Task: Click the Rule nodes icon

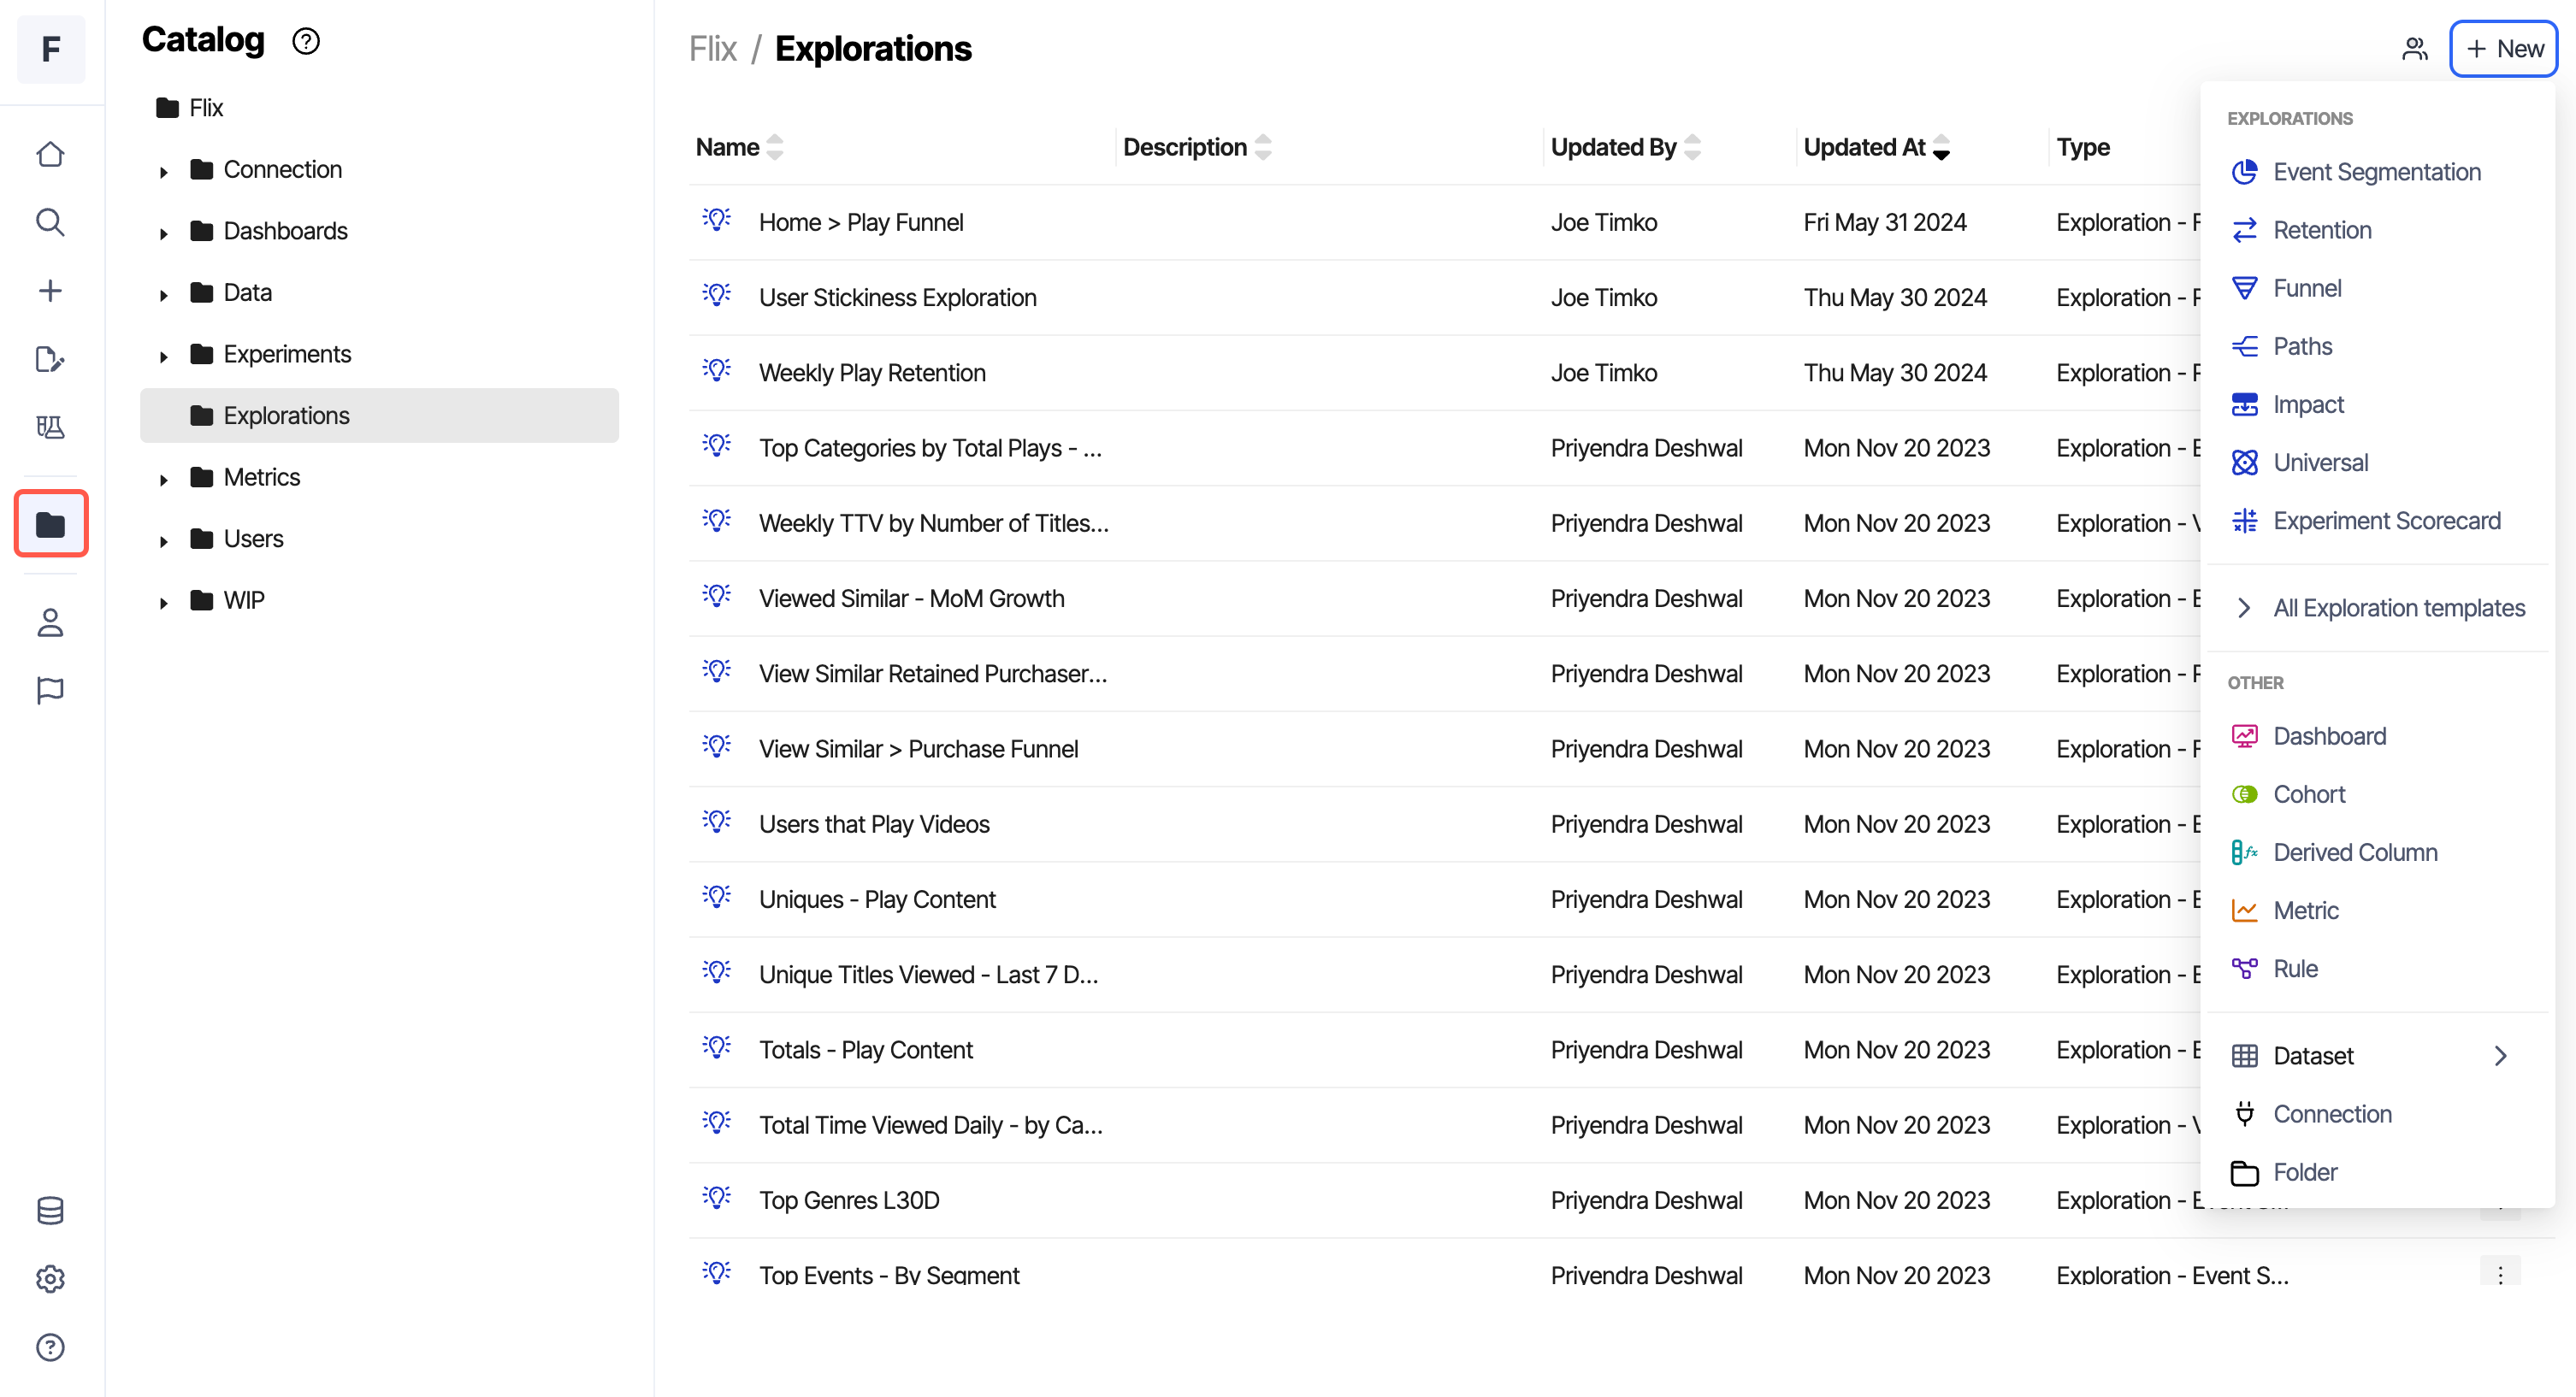Action: [x=2244, y=968]
